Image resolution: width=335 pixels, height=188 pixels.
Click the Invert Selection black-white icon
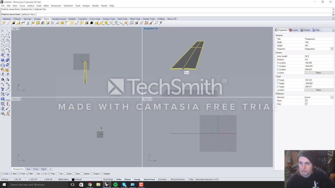13,23
